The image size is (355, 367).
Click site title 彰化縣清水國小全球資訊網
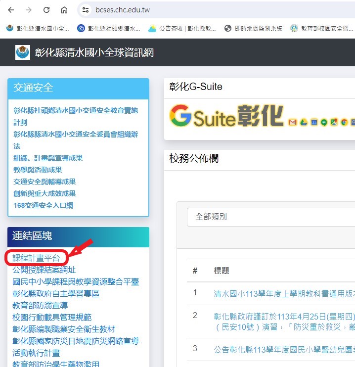point(94,52)
